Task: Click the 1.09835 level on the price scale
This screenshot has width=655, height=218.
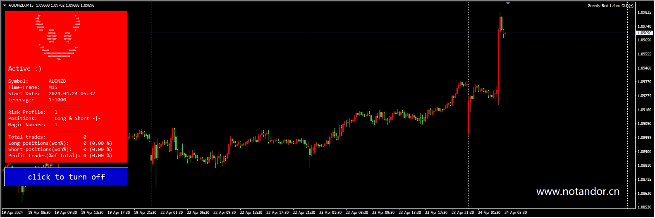Action: [x=644, y=12]
